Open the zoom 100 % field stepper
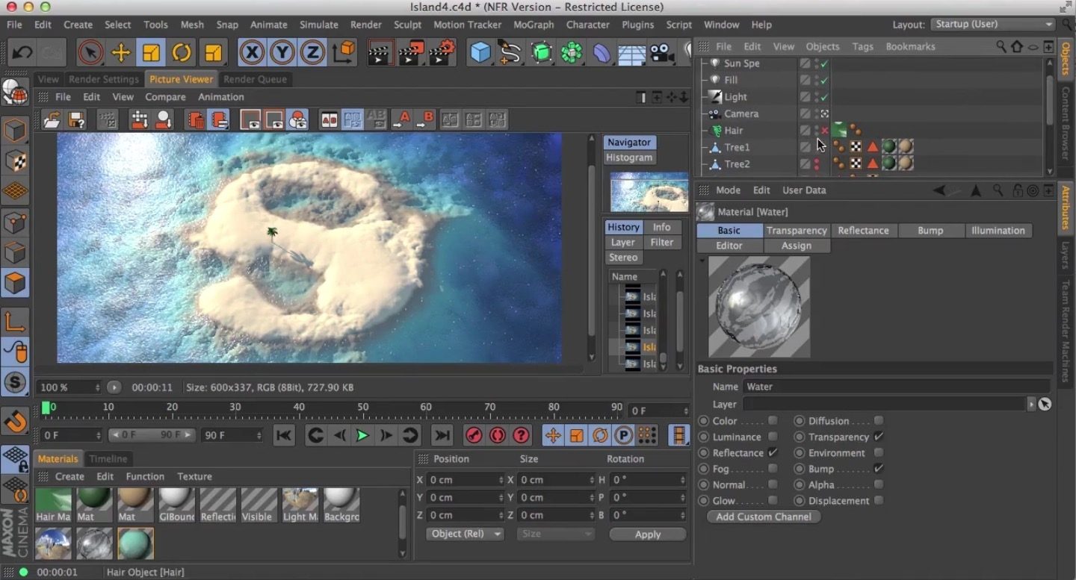Viewport: 1076px width, 580px height. tap(97, 387)
